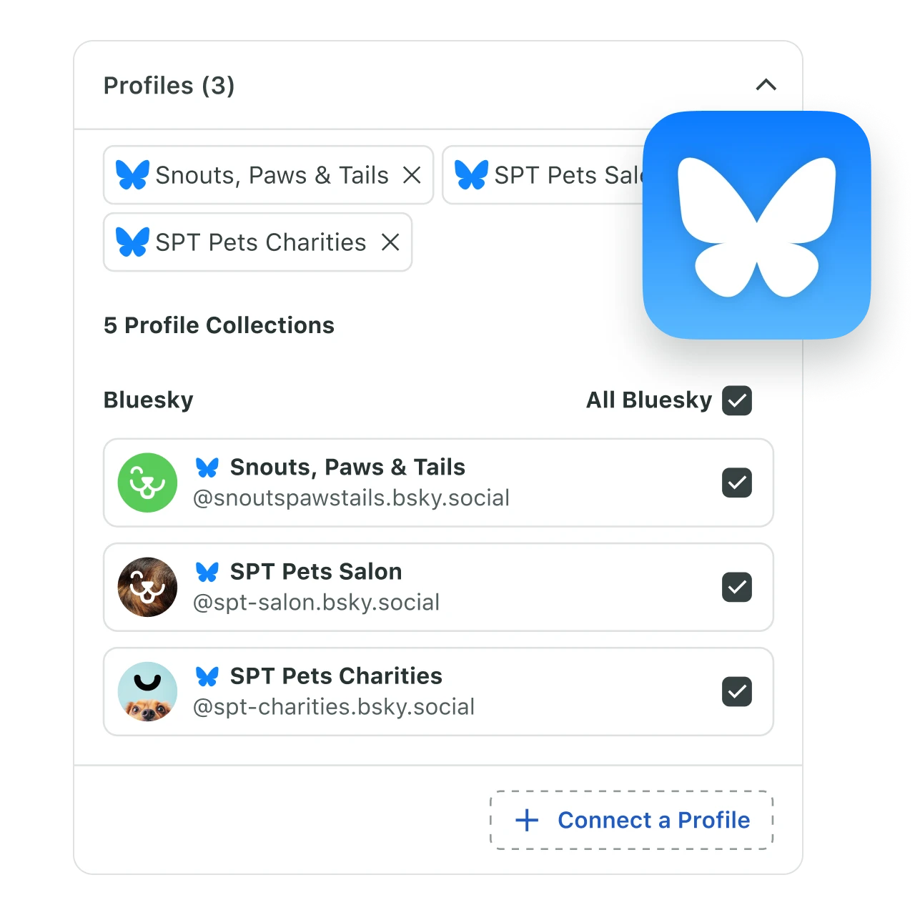The width and height of the screenshot is (915, 915).
Task: Toggle the All Bluesky checkbox
Action: 737,400
